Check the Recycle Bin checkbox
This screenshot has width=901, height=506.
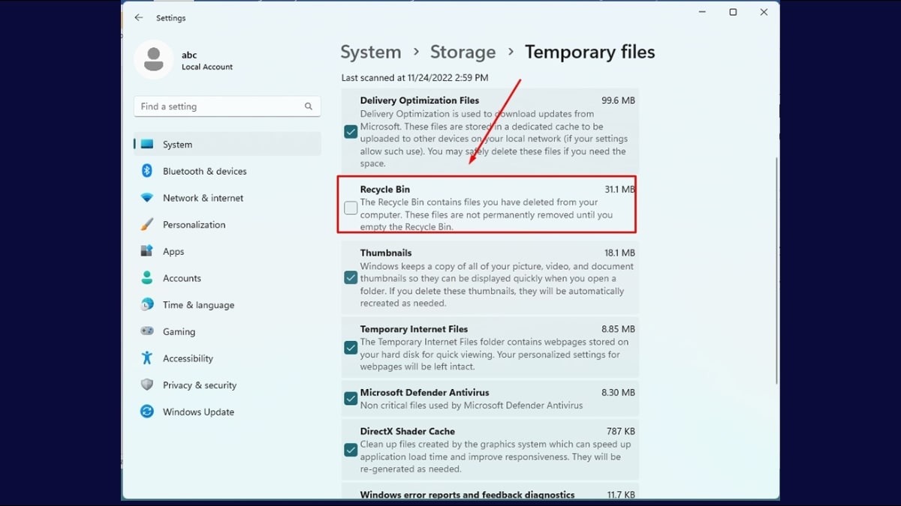tap(351, 208)
